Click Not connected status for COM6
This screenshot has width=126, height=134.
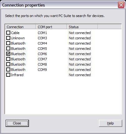[80, 54]
